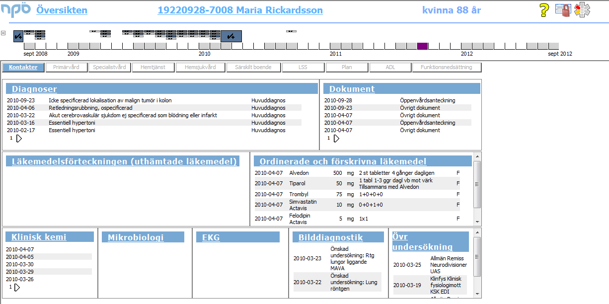Image resolution: width=609 pixels, height=304 pixels.
Task: Select the Simvastatin Actavis medication row
Action: 357,205
